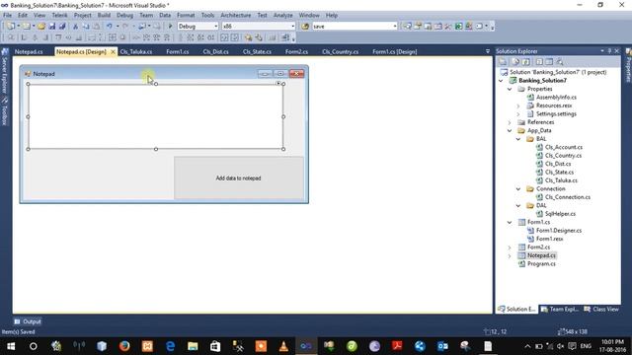Switch to the Cls_Taluka.cs tab
The height and width of the screenshot is (355, 632).
tap(136, 51)
